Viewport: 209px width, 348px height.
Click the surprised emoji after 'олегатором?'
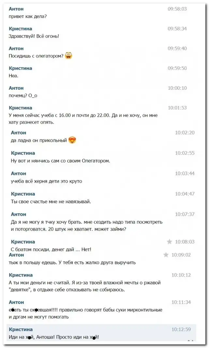point(68,55)
